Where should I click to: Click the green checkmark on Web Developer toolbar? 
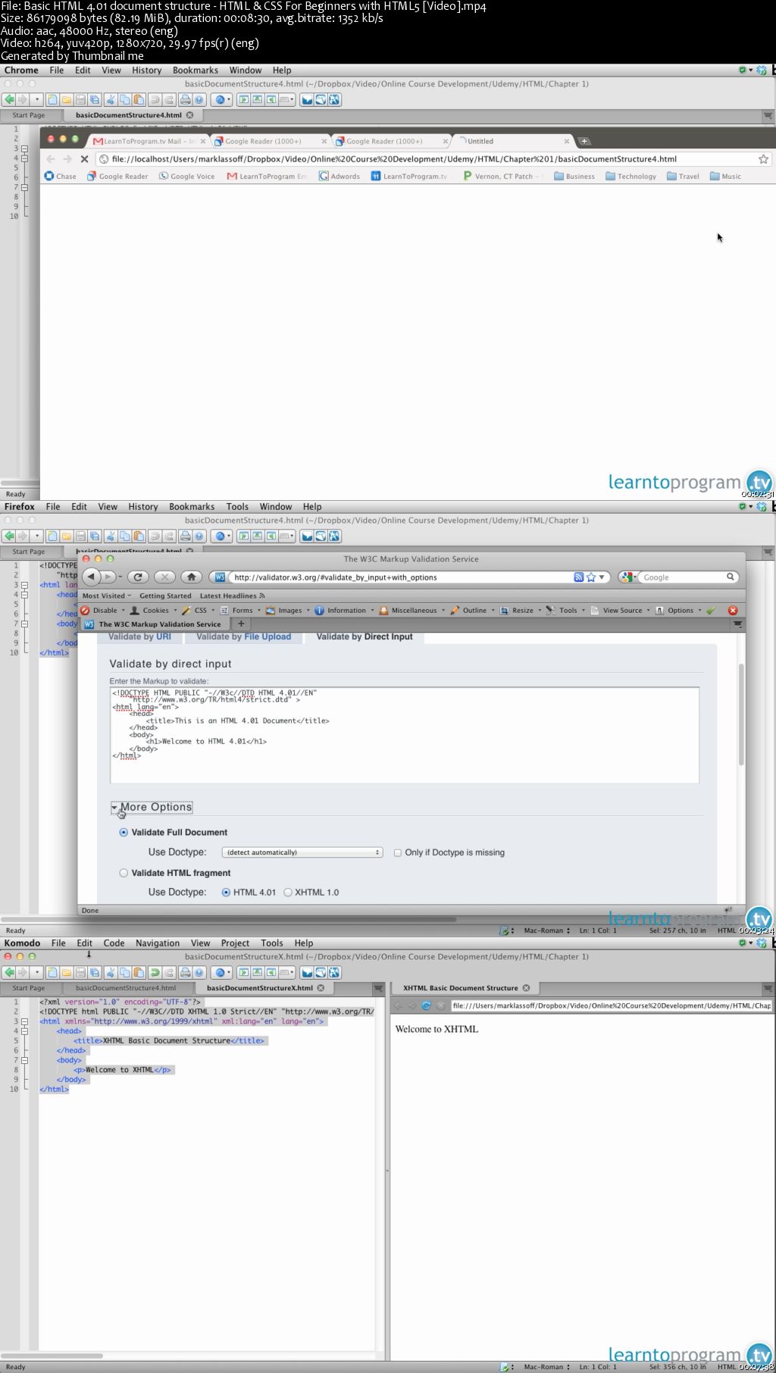click(710, 610)
